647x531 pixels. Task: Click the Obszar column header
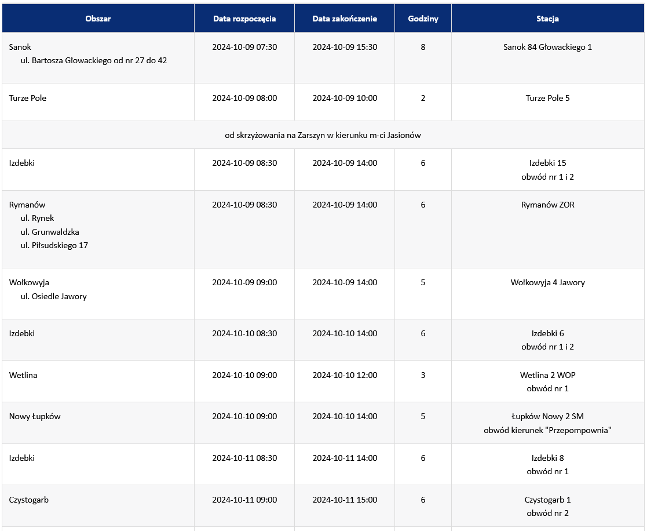98,19
